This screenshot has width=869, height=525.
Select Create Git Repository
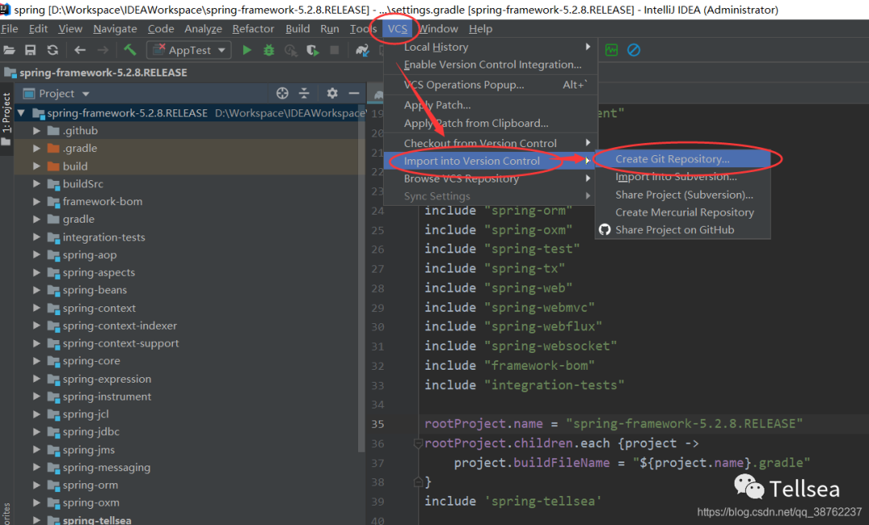point(683,159)
